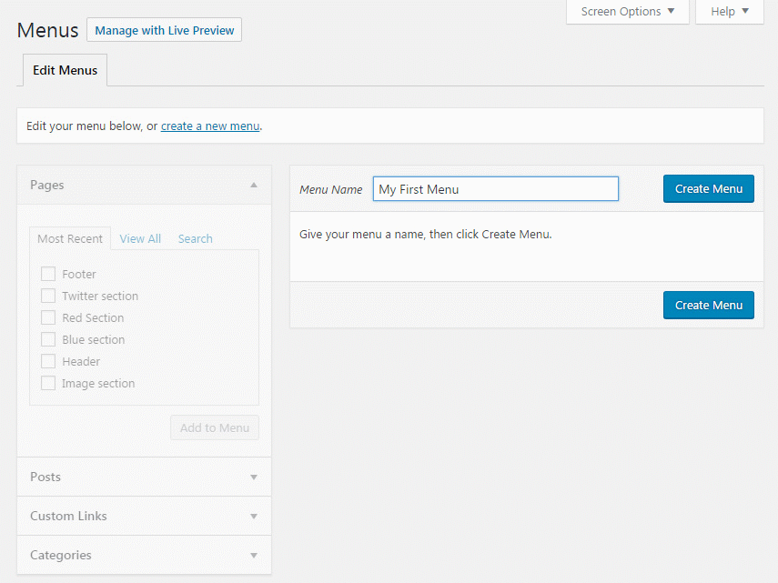Click inside the Menu Name field
778x583 pixels.
pos(495,188)
